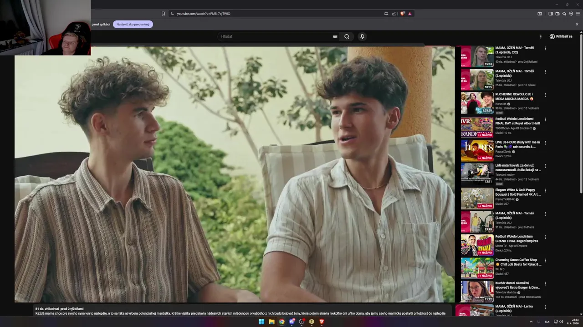The height and width of the screenshot is (327, 583).
Task: Click the Pascal Zoels channel name
Action: point(503,152)
